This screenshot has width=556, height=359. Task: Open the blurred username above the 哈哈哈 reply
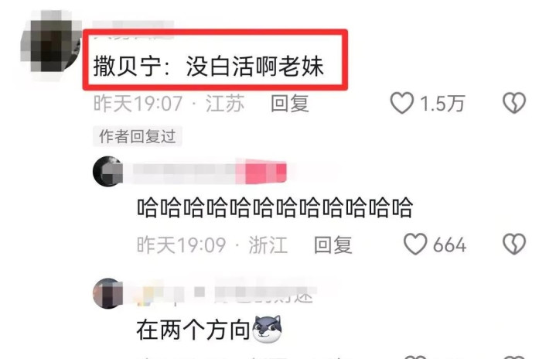point(184,170)
